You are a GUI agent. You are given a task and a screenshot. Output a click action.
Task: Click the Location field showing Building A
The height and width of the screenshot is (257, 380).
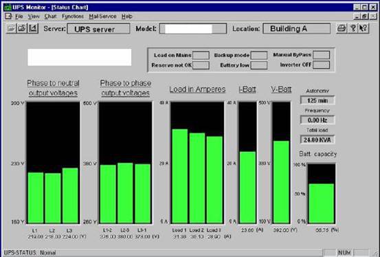pos(296,29)
